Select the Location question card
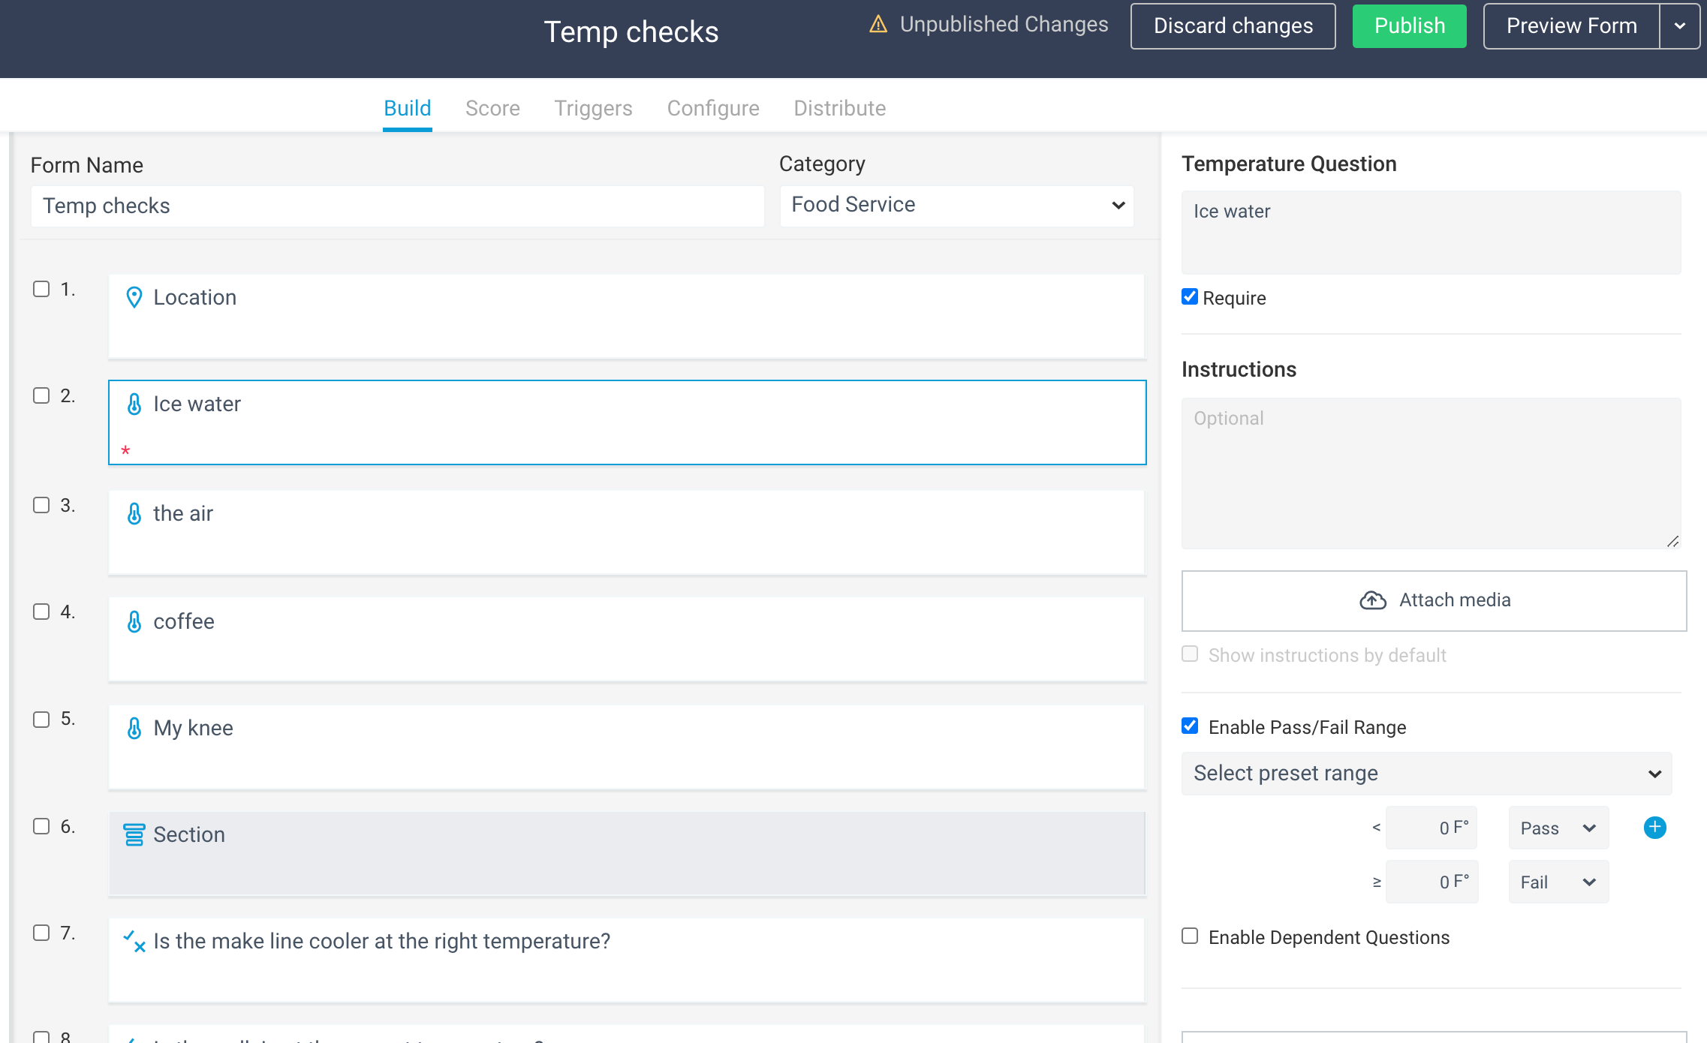The width and height of the screenshot is (1707, 1043). click(627, 317)
